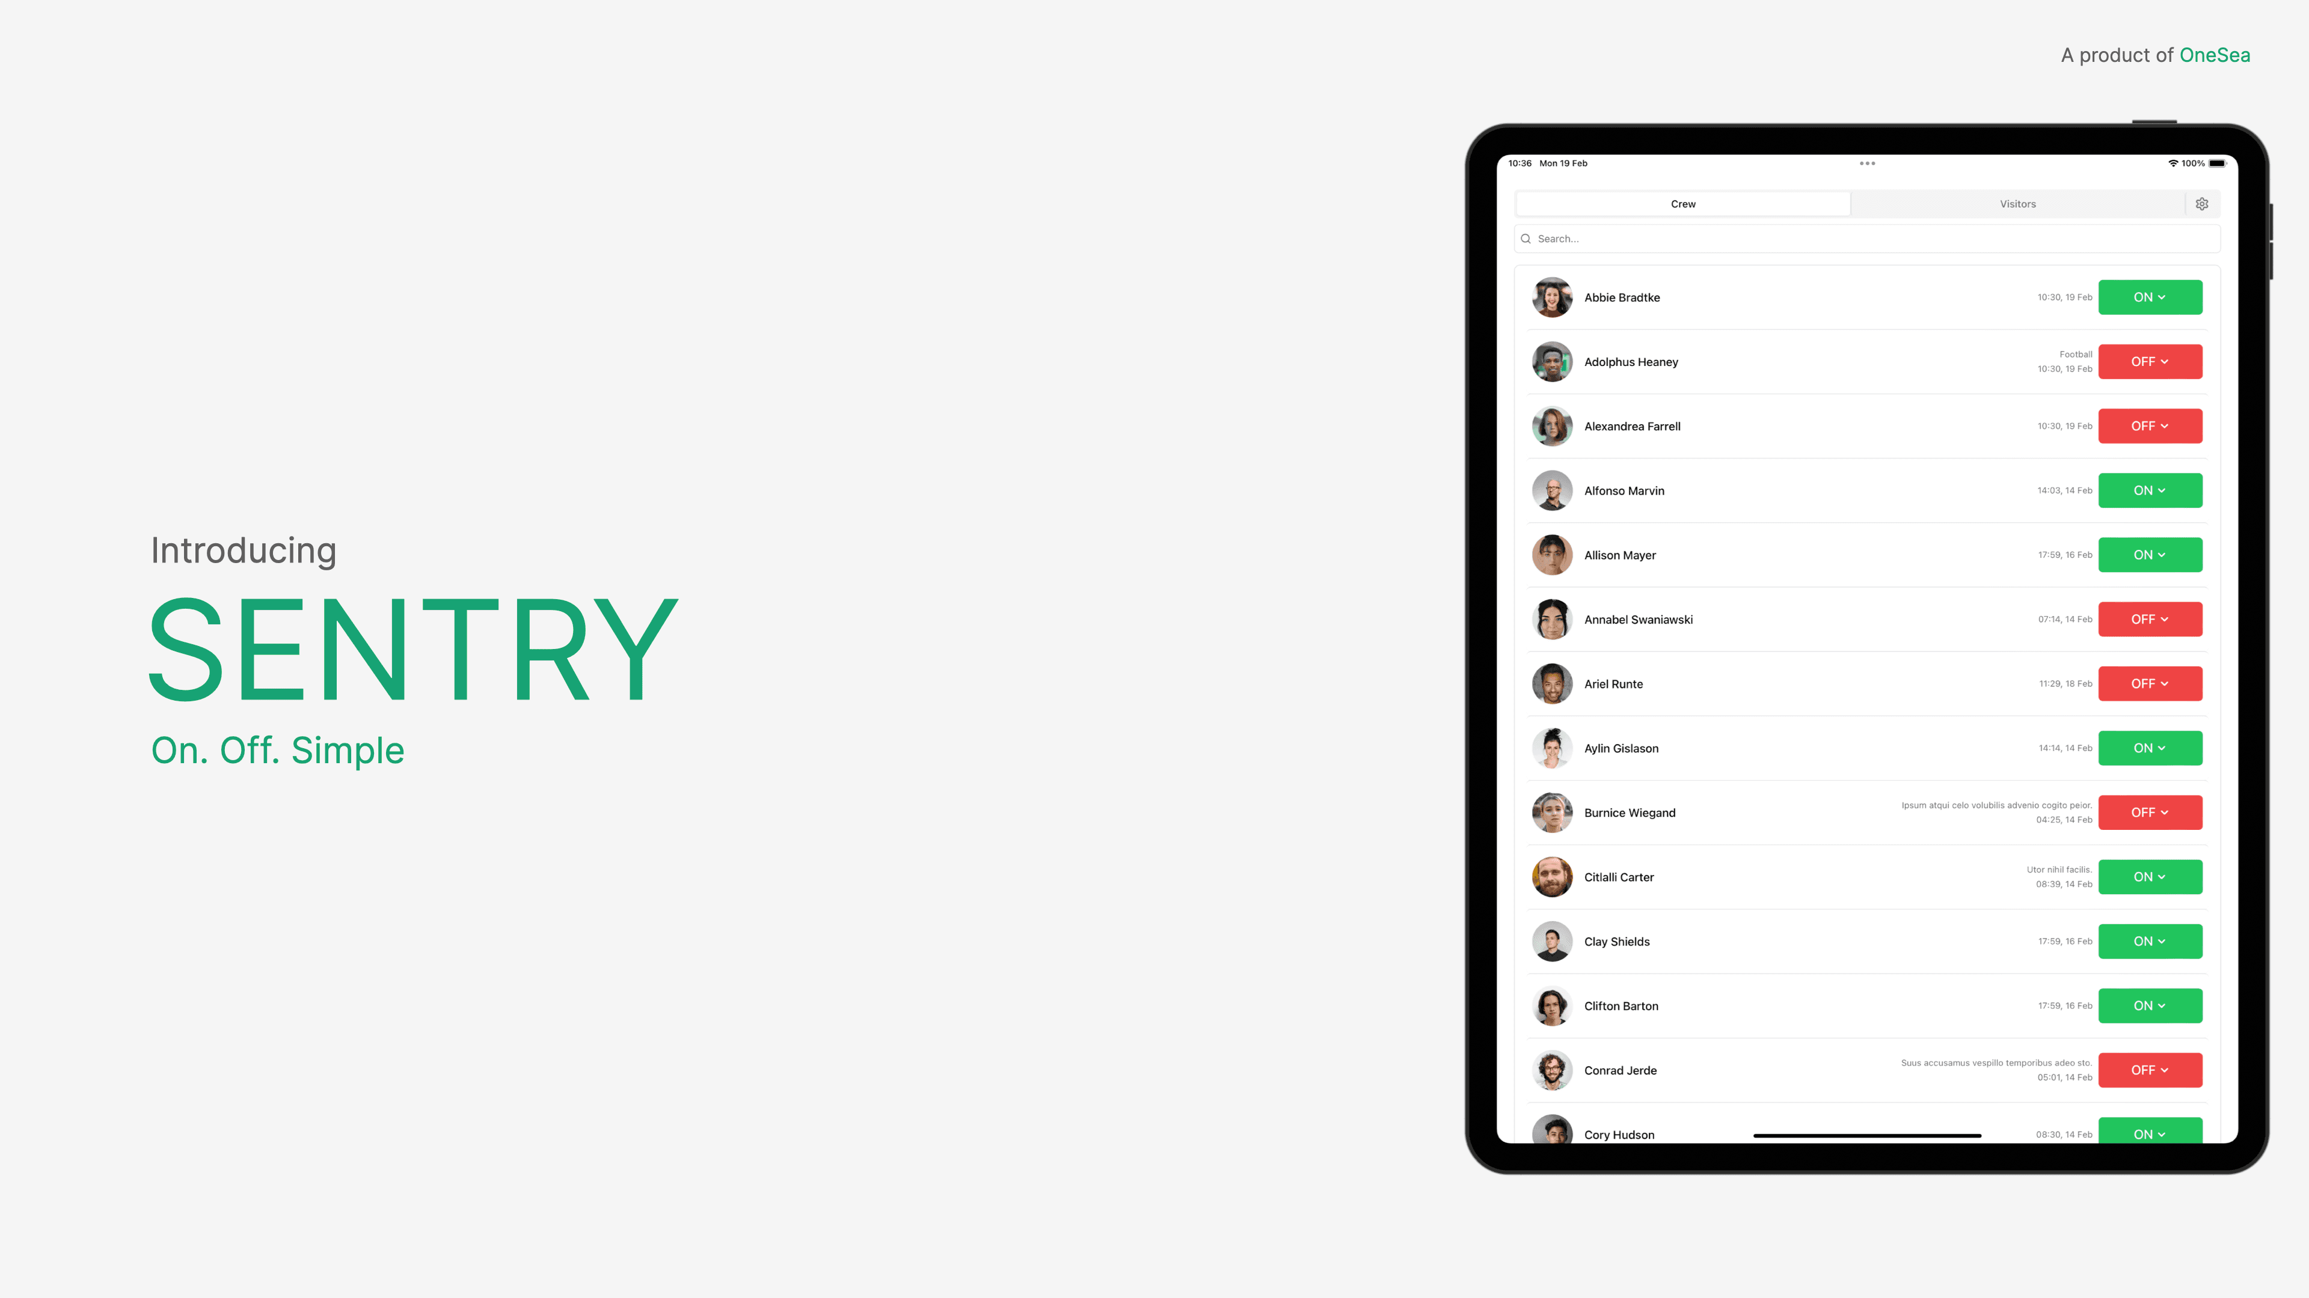The width and height of the screenshot is (2309, 1298).
Task: Click the OneSea product link
Action: pyautogui.click(x=2215, y=54)
